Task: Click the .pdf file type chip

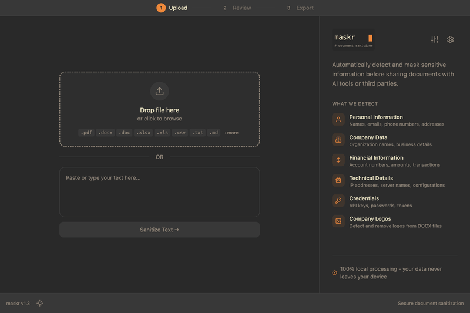Action: 86,133
